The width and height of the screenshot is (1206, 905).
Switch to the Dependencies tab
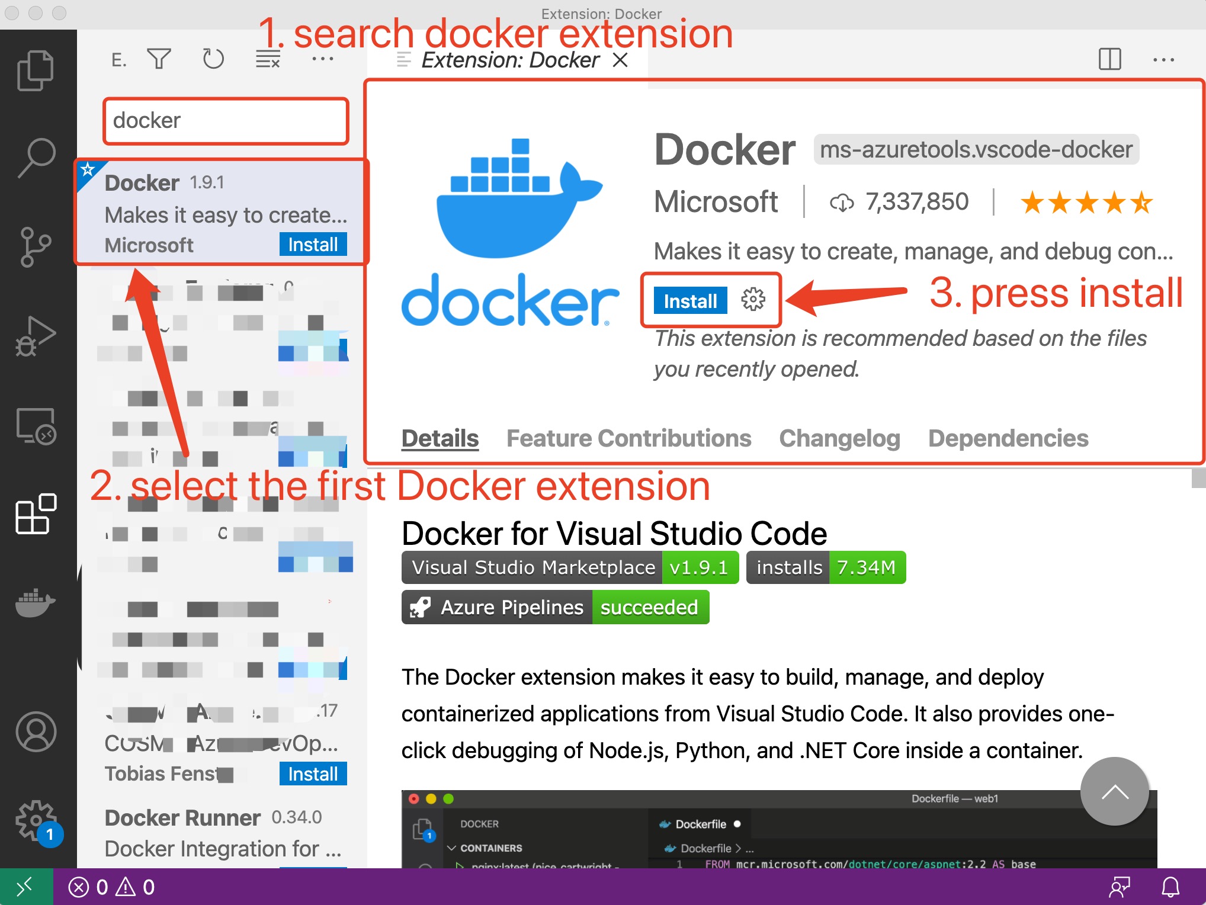(x=1008, y=438)
